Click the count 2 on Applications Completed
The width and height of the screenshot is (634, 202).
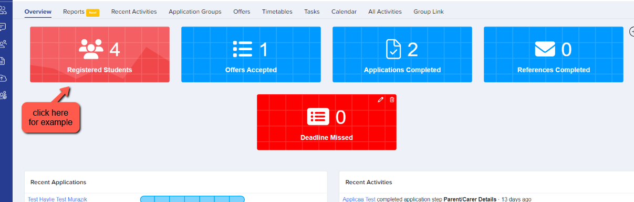[413, 49]
